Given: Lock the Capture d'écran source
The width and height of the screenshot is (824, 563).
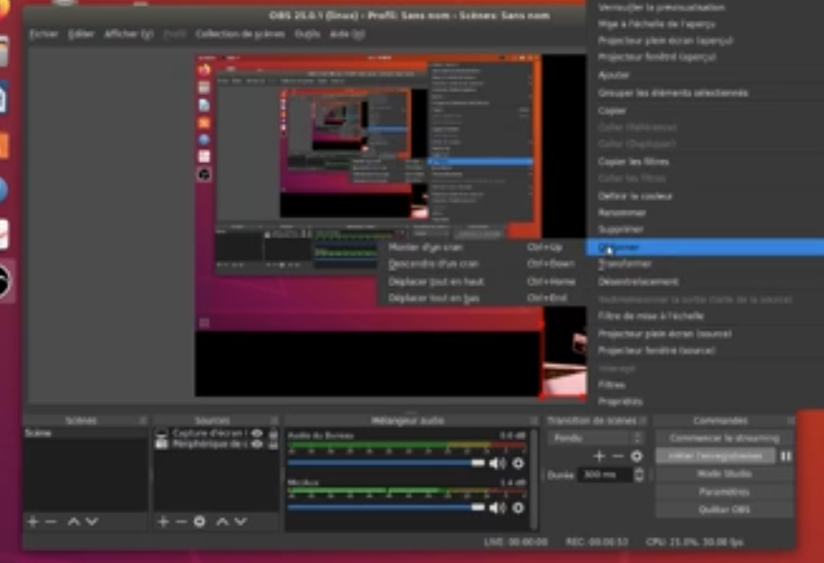Looking at the screenshot, I should click(272, 434).
